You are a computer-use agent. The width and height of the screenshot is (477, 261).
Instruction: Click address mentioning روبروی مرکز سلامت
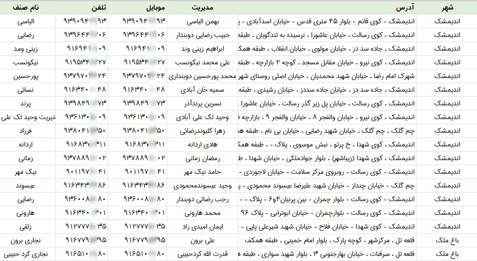tap(327, 172)
